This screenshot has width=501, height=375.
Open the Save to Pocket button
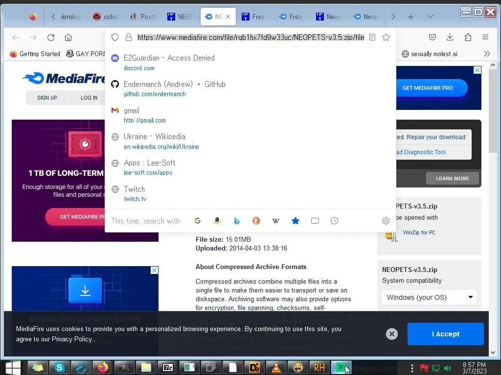[433, 37]
